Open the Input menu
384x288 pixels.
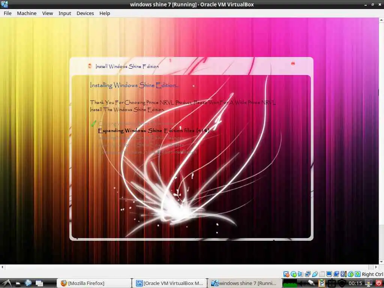coord(64,13)
